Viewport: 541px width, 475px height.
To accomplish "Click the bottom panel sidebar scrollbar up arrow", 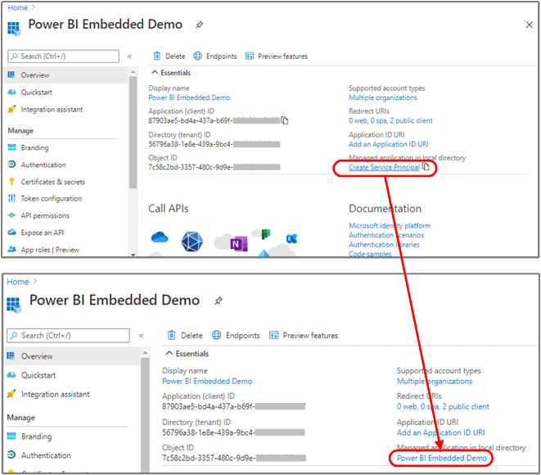I will (145, 353).
